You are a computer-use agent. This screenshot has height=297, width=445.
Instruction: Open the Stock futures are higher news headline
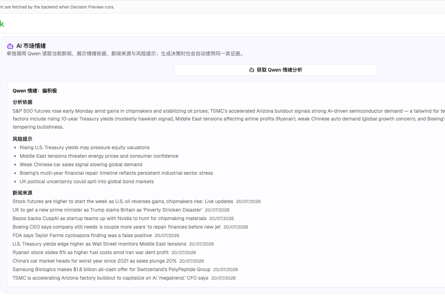pos(123,201)
